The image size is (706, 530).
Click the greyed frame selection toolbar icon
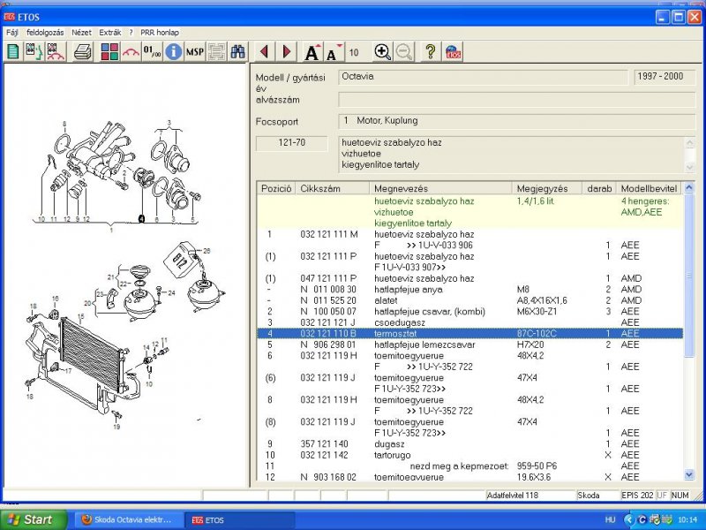tap(216, 51)
